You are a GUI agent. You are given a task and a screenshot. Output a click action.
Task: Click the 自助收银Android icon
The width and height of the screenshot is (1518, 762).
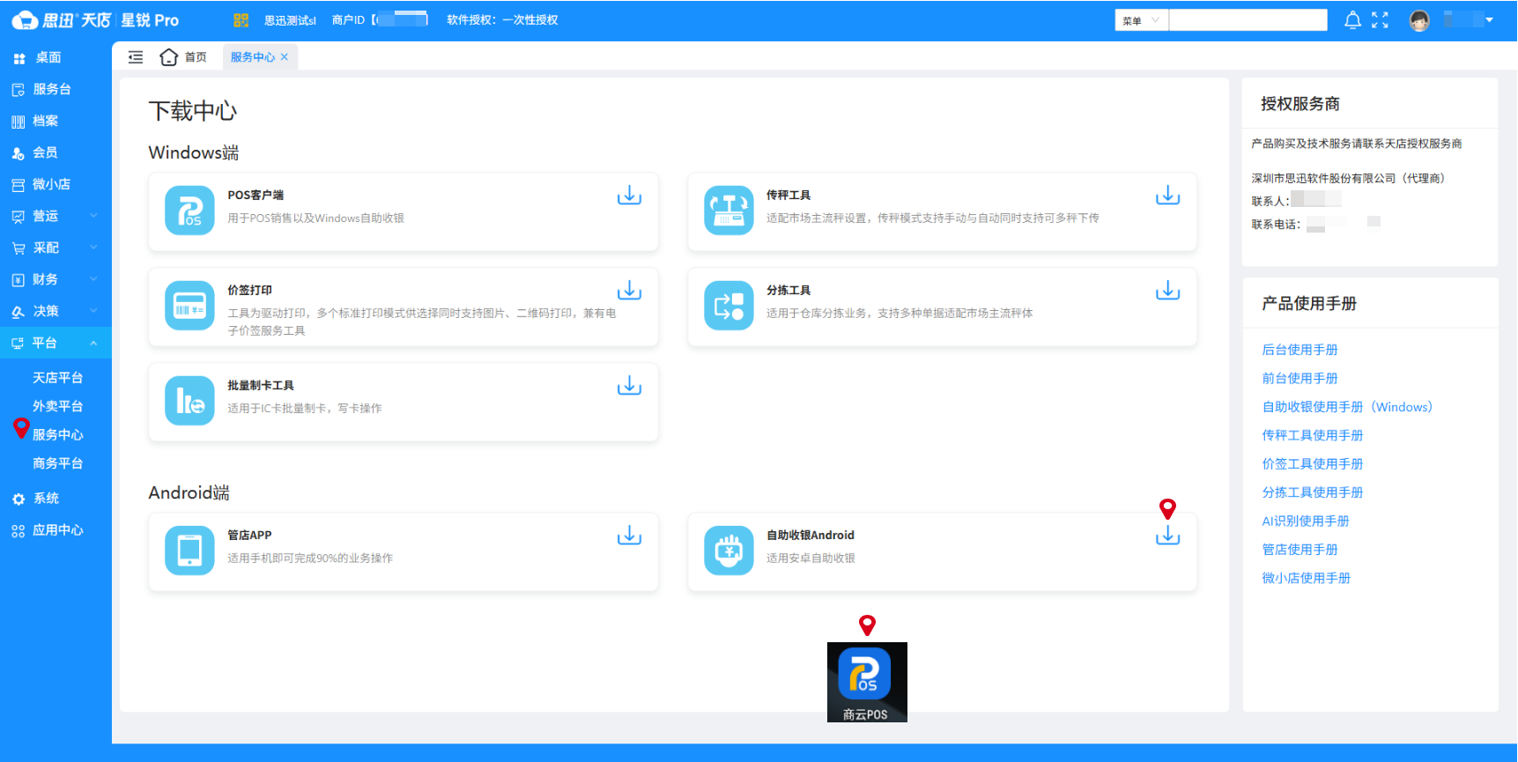(729, 551)
